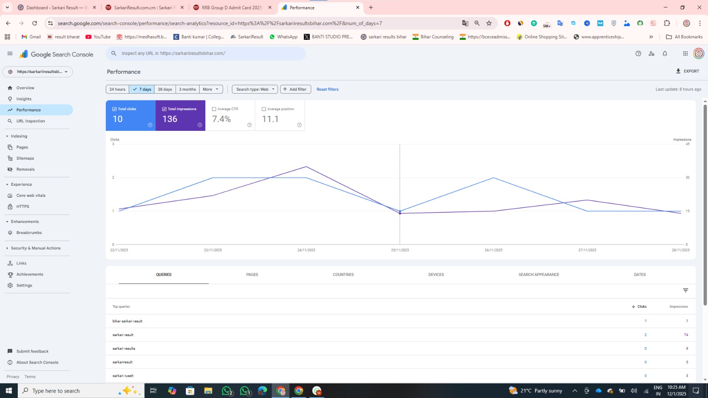Click the filter rows icon above the table
This screenshot has height=398, width=708.
[x=685, y=291]
